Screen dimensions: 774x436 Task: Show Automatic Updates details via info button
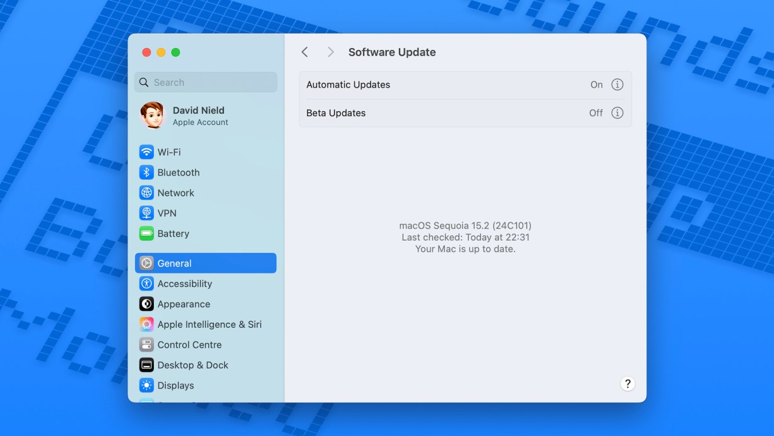pyautogui.click(x=617, y=84)
